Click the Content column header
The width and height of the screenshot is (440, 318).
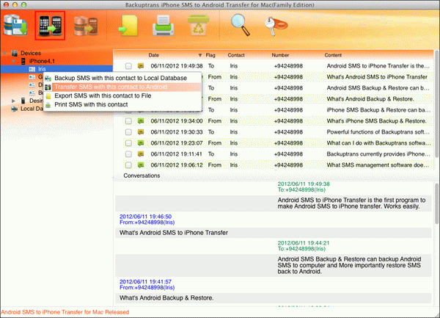pyautogui.click(x=333, y=55)
